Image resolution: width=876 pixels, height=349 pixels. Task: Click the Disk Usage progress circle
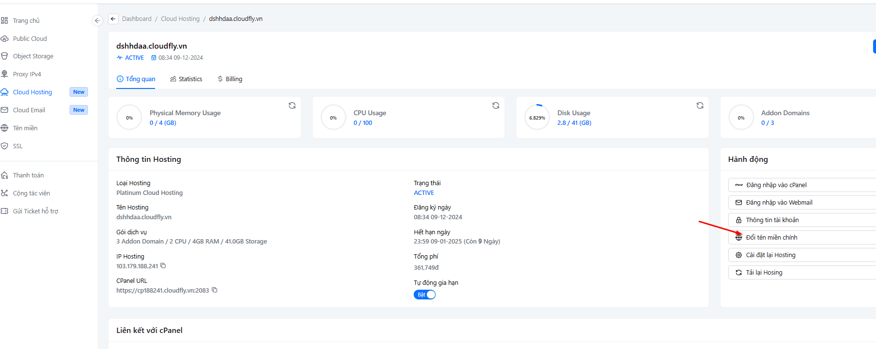[x=537, y=118]
